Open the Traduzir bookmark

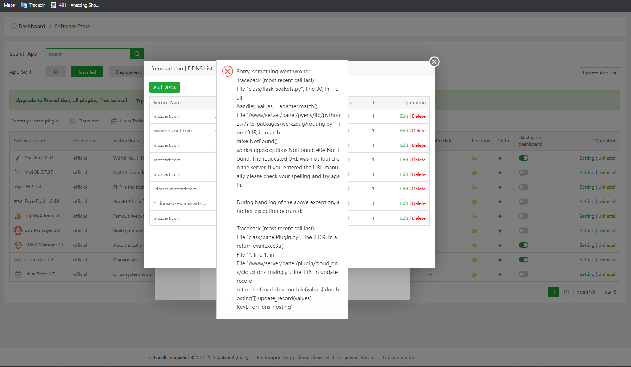click(x=33, y=5)
